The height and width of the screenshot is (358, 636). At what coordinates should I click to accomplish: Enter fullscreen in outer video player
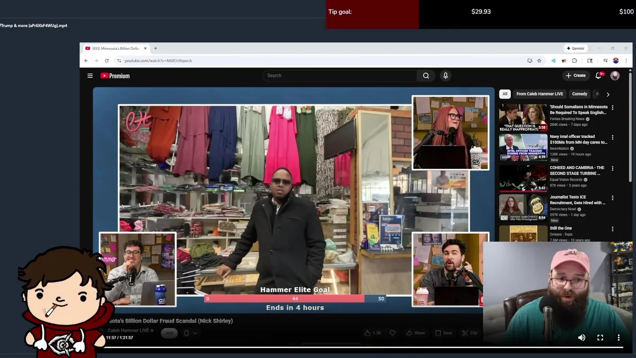tap(600, 338)
